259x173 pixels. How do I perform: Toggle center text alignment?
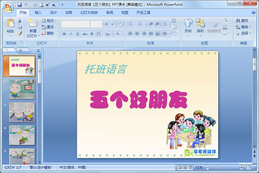[137, 34]
